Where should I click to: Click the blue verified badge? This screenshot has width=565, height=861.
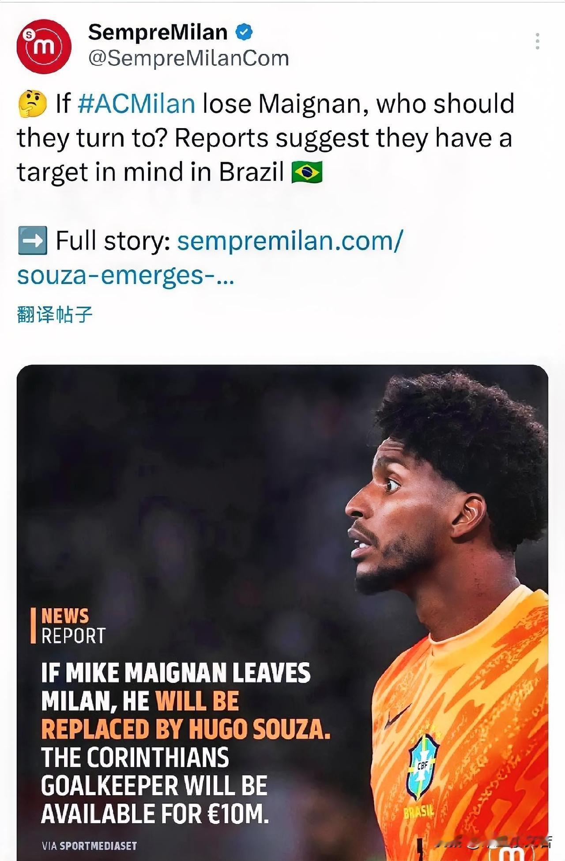244,32
